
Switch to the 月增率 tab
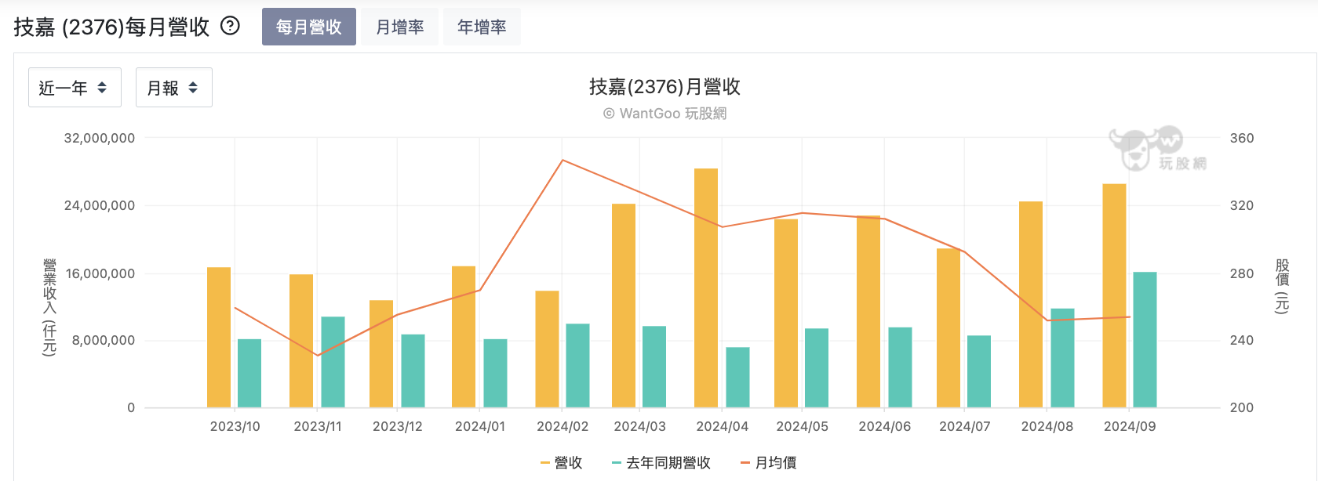(400, 27)
